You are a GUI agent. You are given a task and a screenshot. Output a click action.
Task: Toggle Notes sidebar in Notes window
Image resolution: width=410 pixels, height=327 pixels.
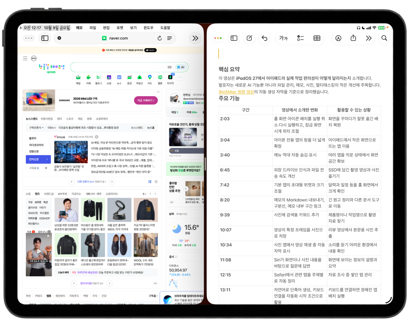click(234, 38)
